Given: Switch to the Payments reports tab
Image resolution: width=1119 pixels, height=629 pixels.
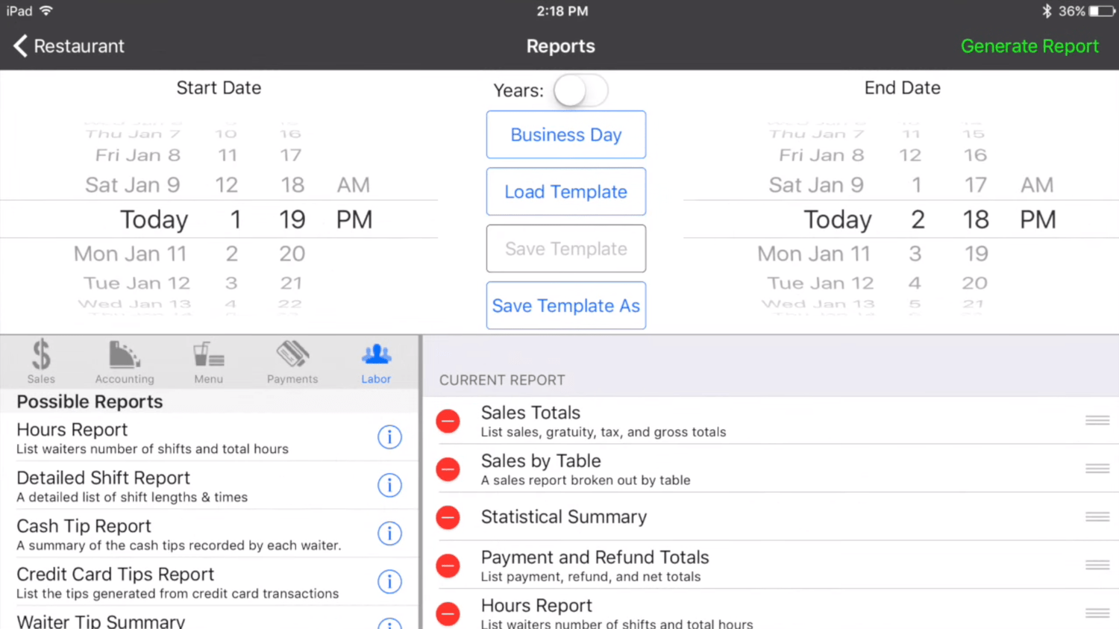Looking at the screenshot, I should tap(292, 362).
